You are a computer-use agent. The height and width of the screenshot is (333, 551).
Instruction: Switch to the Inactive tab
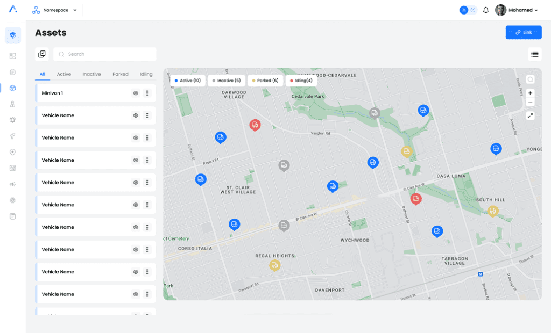click(x=91, y=74)
